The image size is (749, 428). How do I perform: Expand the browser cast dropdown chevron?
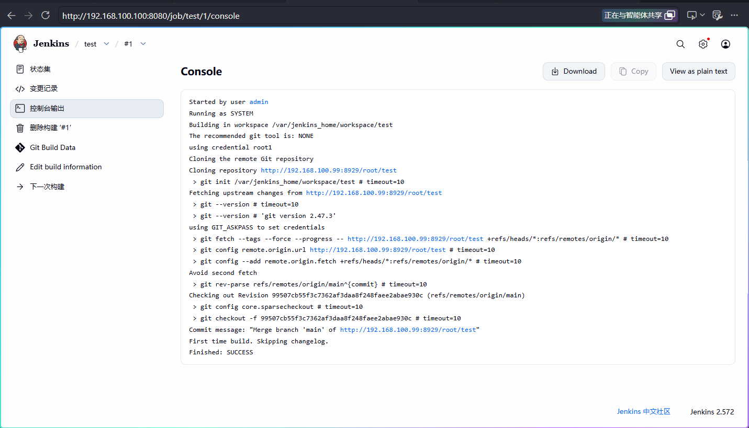pos(702,16)
